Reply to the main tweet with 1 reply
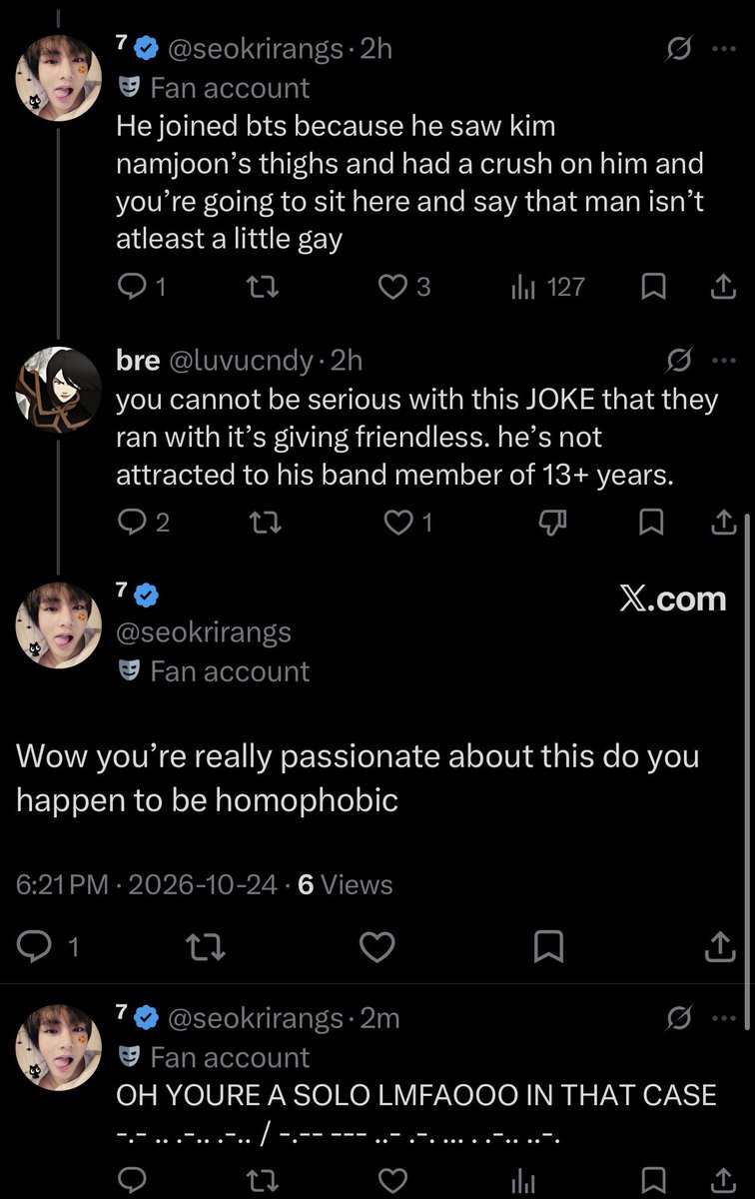The height and width of the screenshot is (1199, 755). pos(47,947)
